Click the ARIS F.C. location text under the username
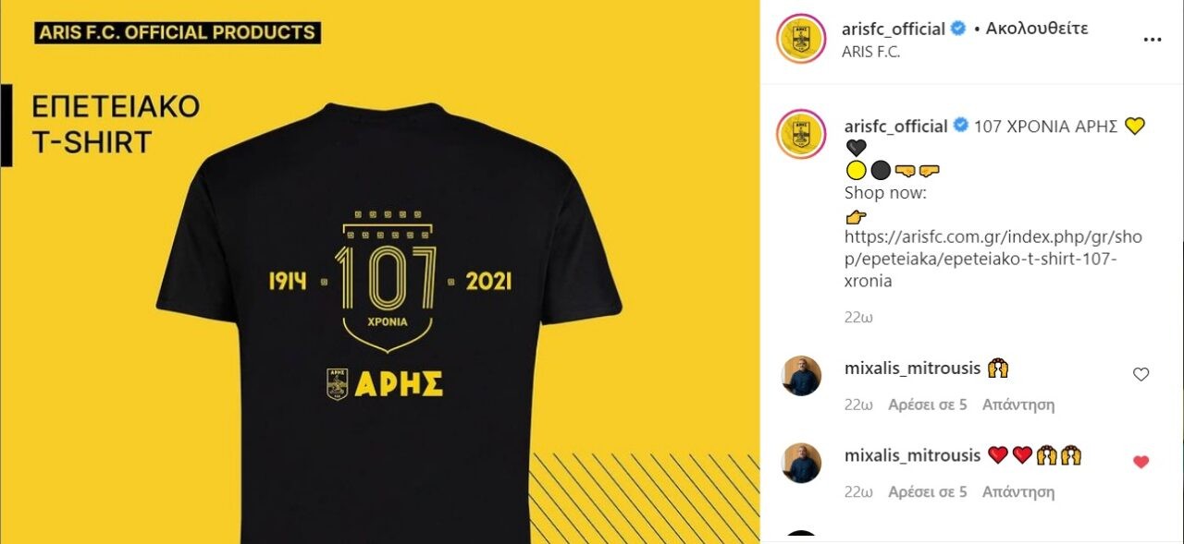This screenshot has width=1184, height=544. pos(870,52)
